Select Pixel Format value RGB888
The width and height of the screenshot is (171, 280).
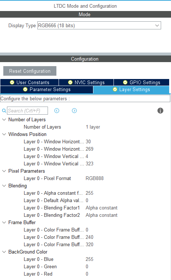94,178
